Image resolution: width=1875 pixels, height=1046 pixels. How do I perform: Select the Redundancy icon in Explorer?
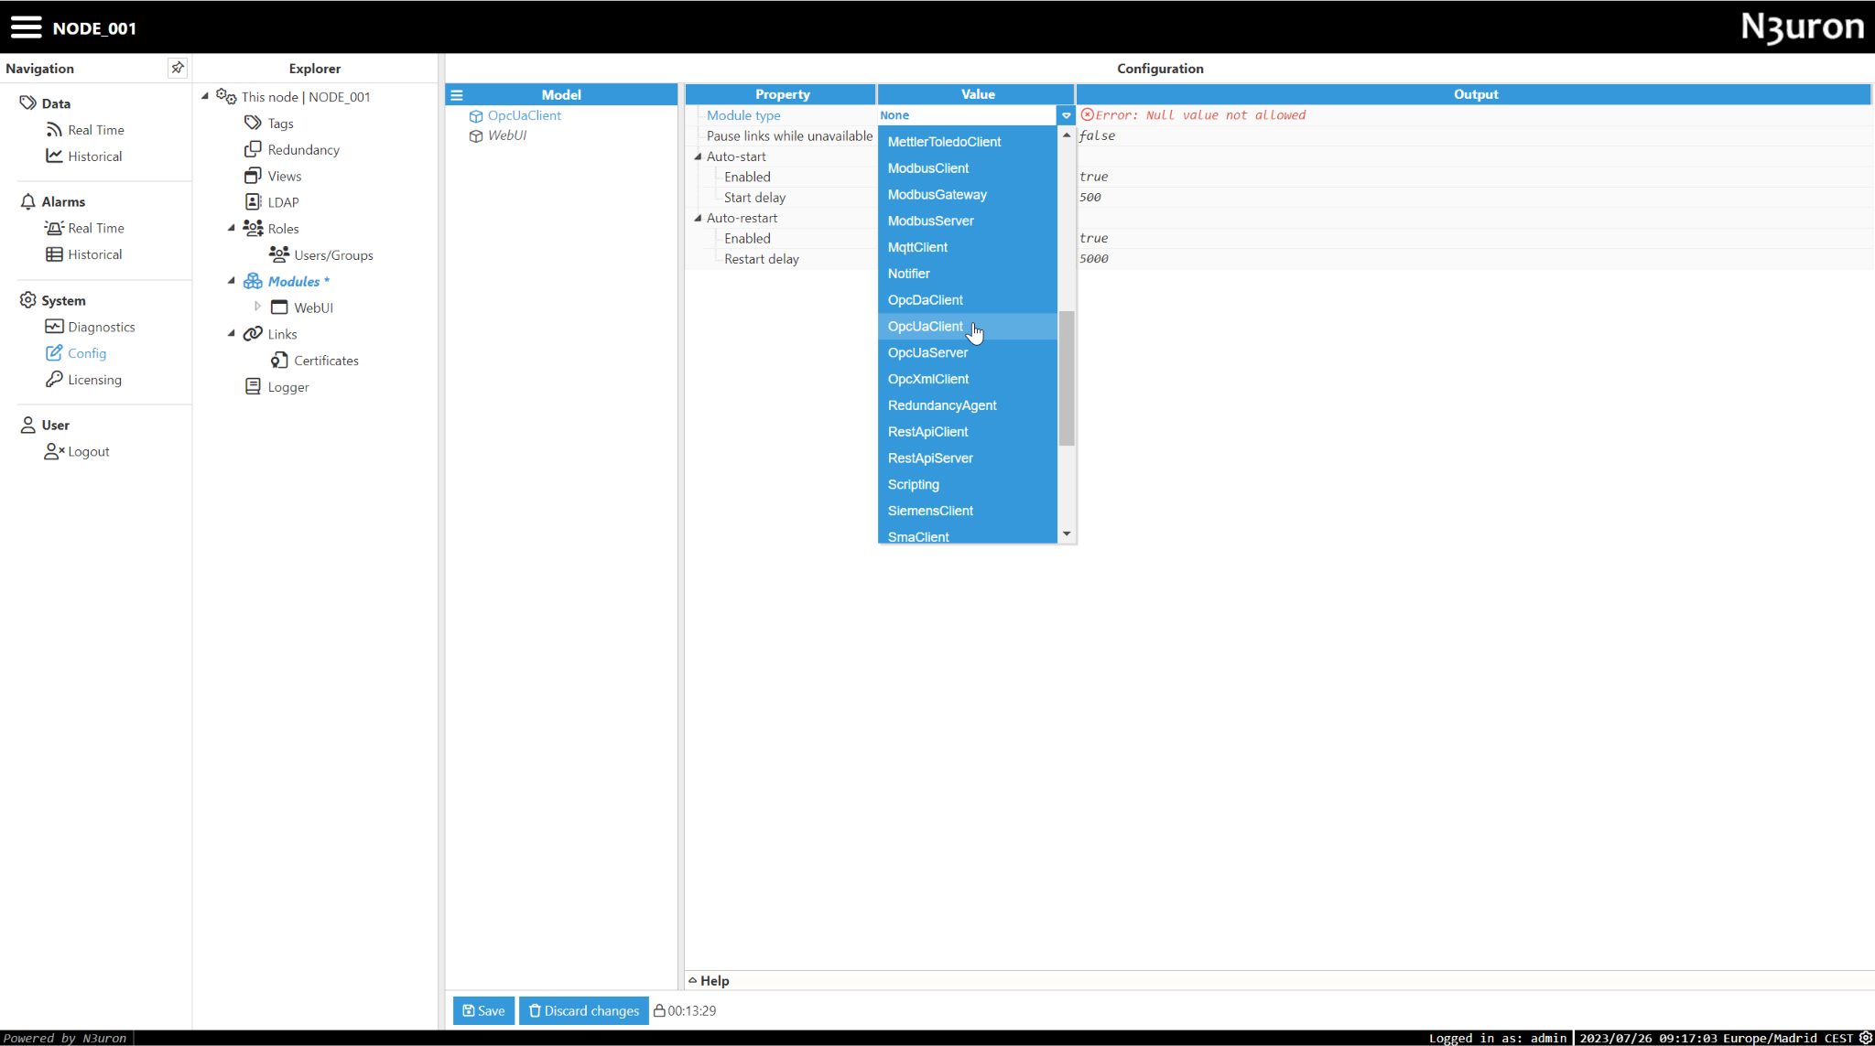254,149
